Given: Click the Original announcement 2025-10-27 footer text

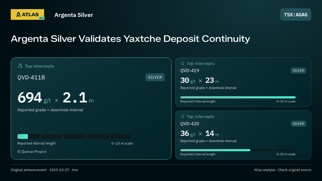Looking at the screenshot, I should (x=44, y=170).
